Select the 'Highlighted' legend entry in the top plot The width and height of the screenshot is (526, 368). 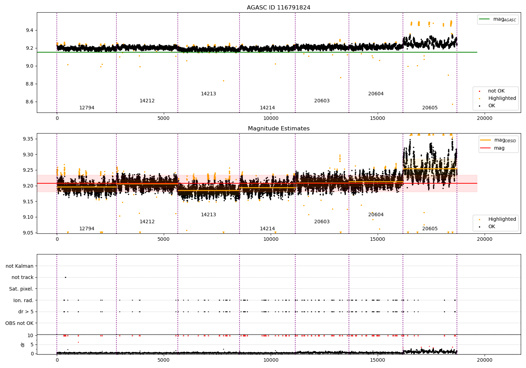pos(502,98)
